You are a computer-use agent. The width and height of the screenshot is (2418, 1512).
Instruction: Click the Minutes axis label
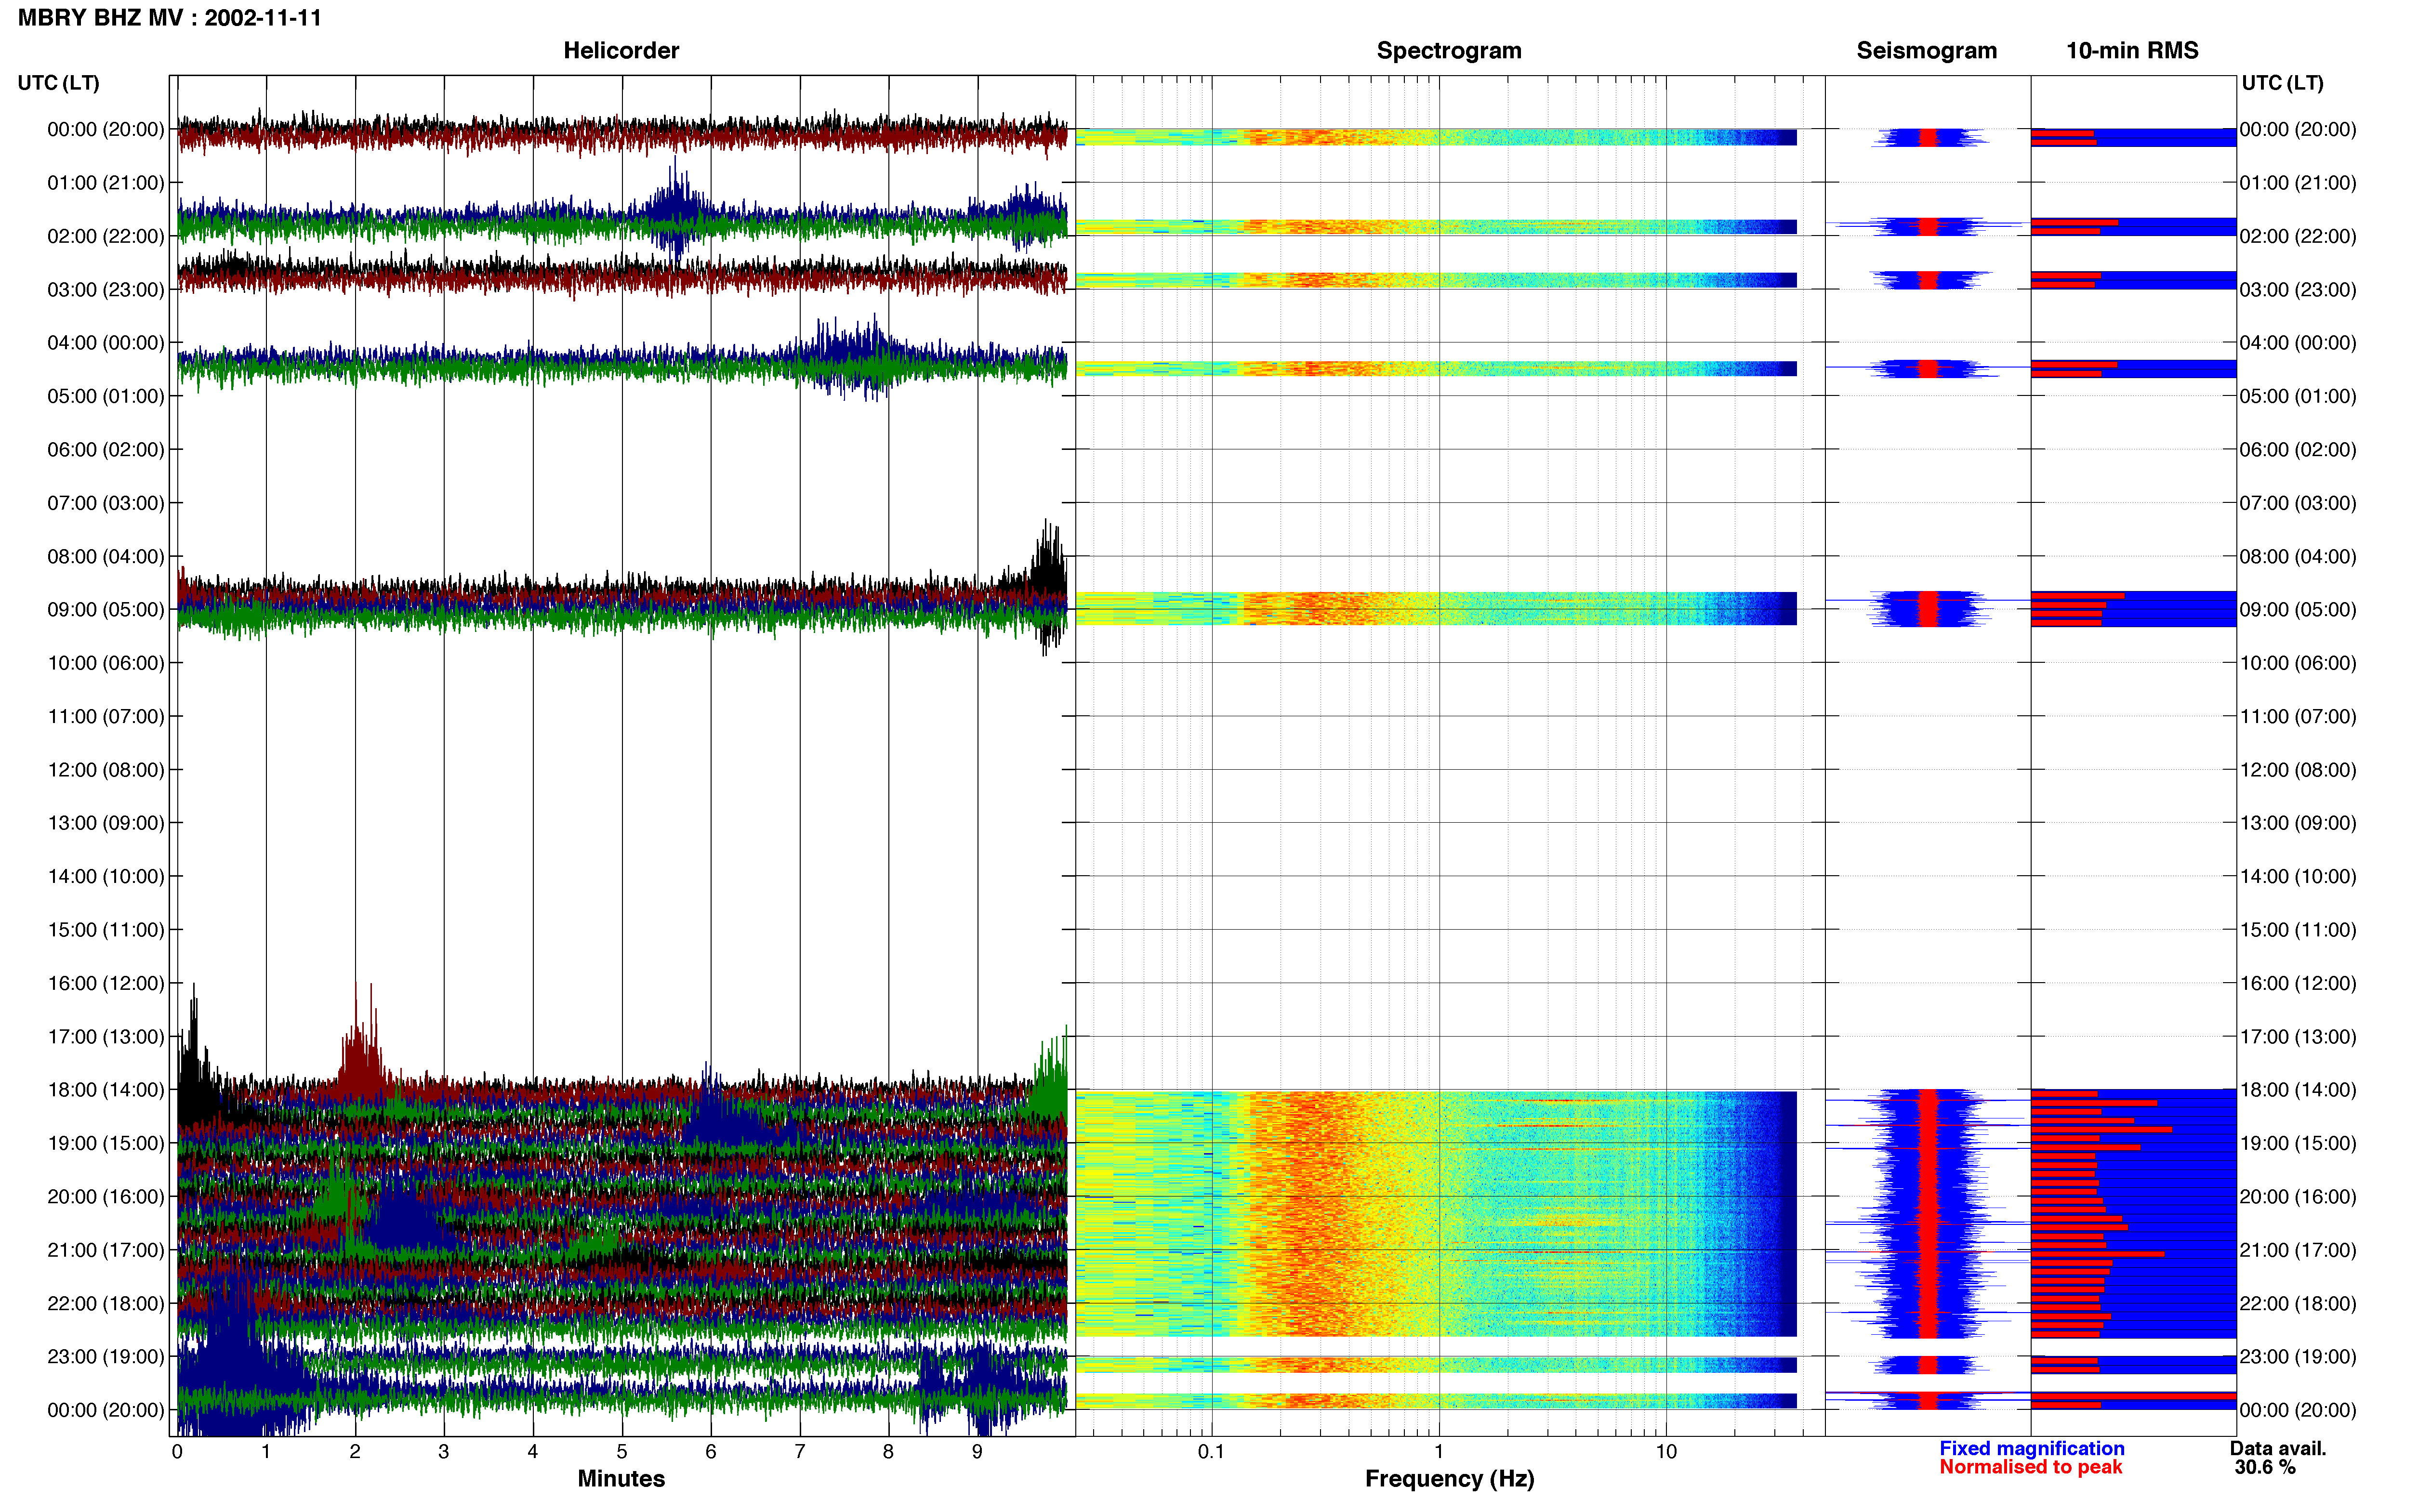[x=621, y=1478]
